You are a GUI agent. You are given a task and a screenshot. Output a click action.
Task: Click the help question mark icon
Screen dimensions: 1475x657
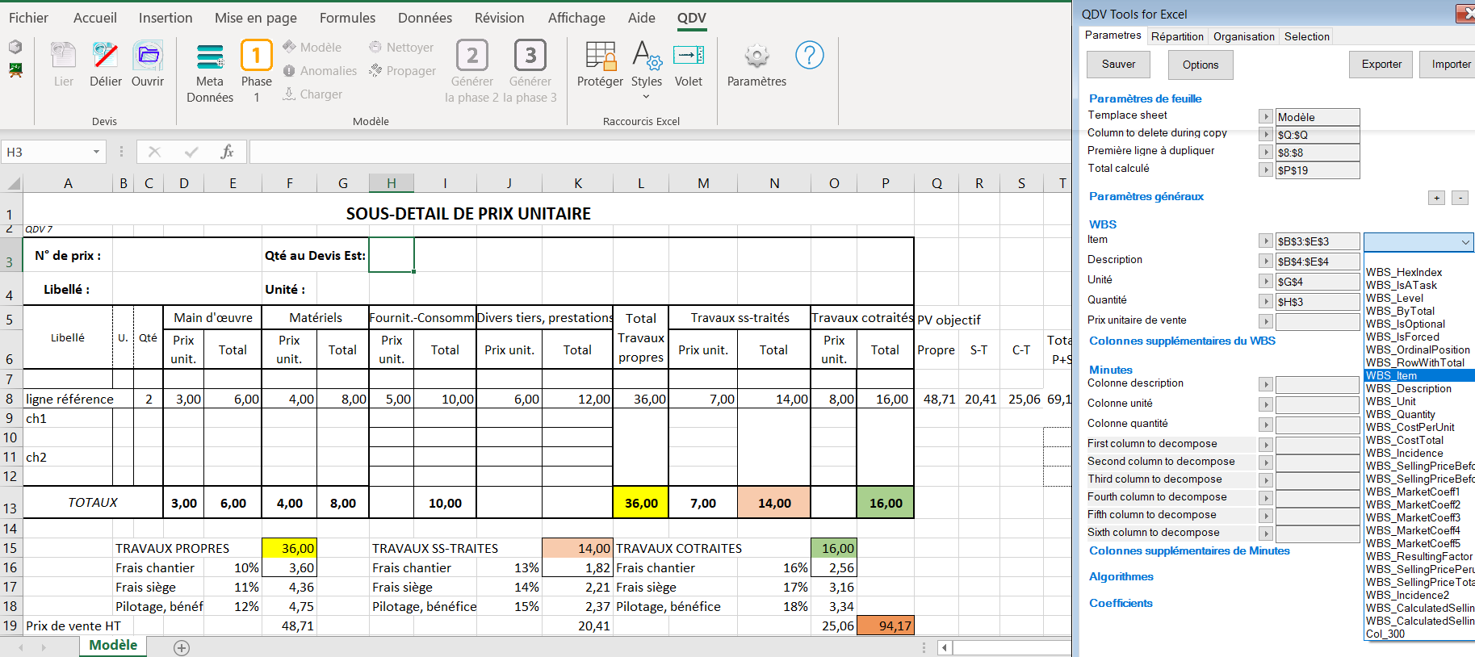pos(809,56)
